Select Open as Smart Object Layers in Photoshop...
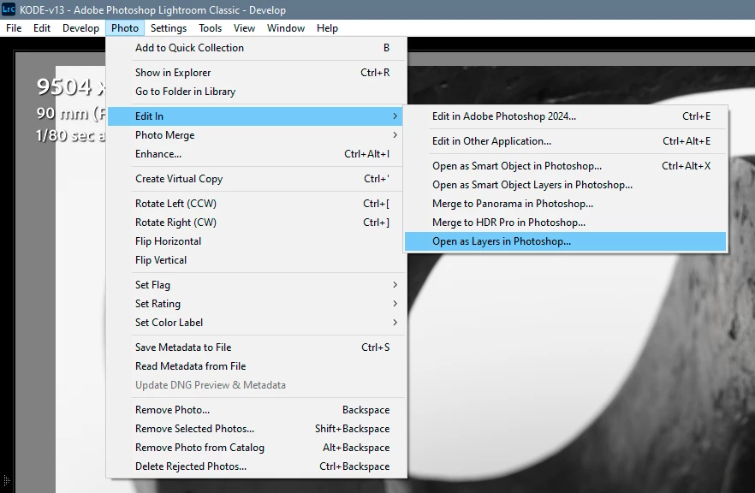755x493 pixels. [565, 185]
